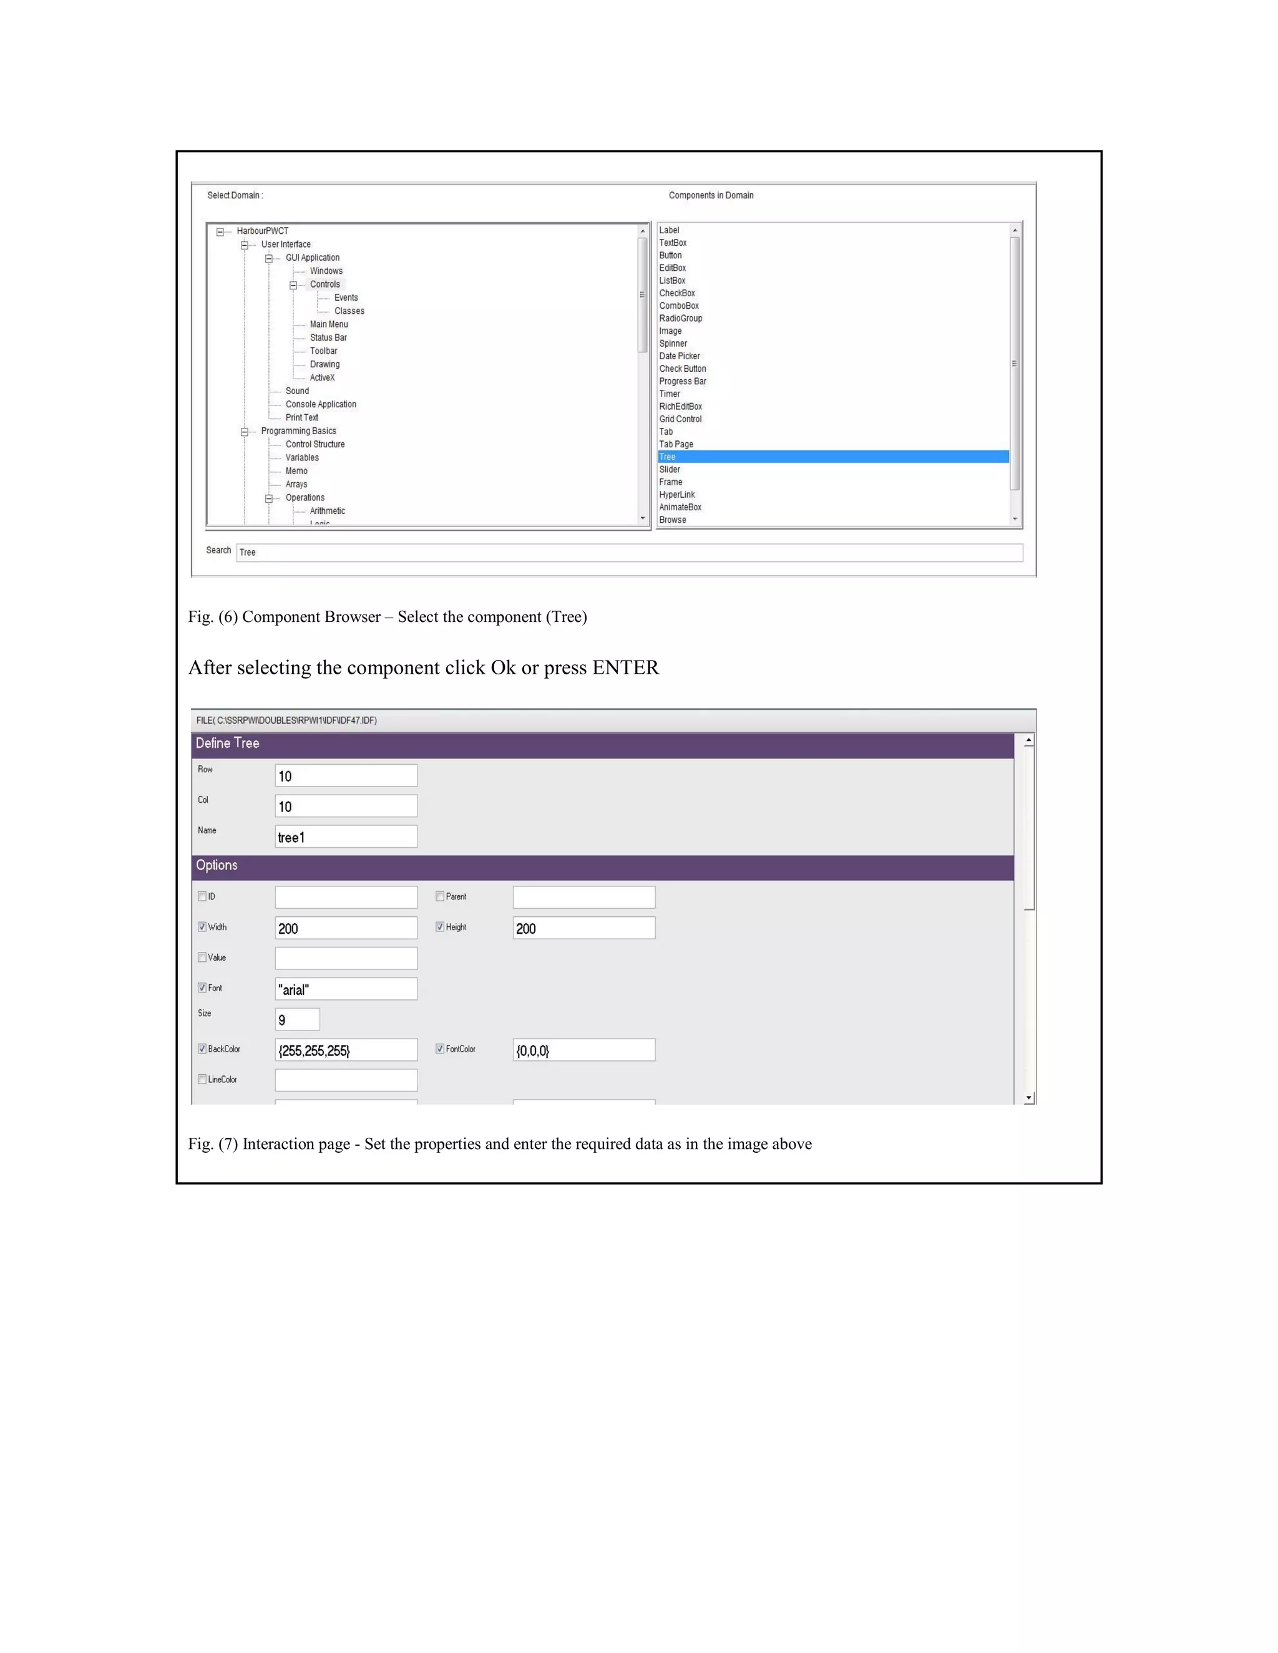Collapse the HarbourPWCT root node

pyautogui.click(x=220, y=233)
